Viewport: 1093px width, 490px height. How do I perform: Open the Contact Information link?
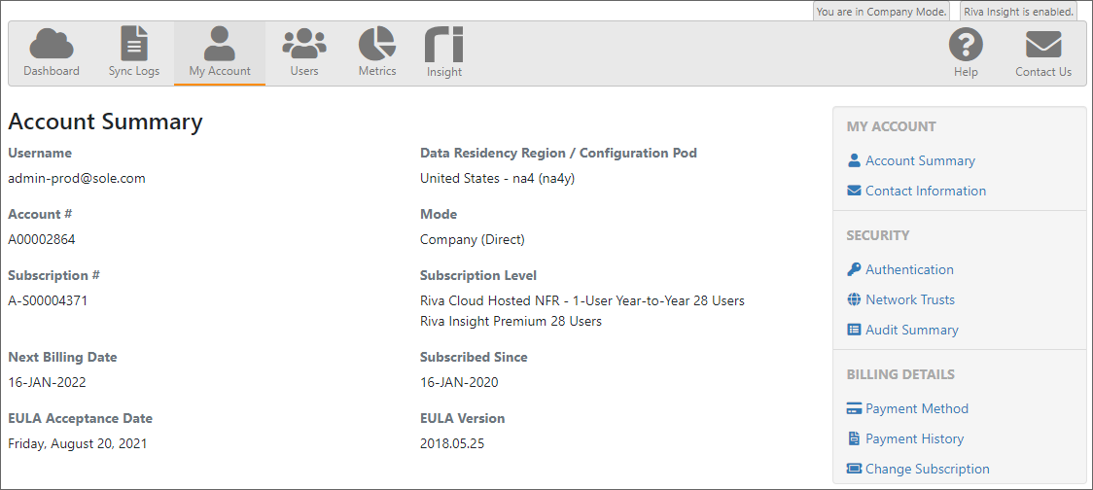[x=926, y=191]
